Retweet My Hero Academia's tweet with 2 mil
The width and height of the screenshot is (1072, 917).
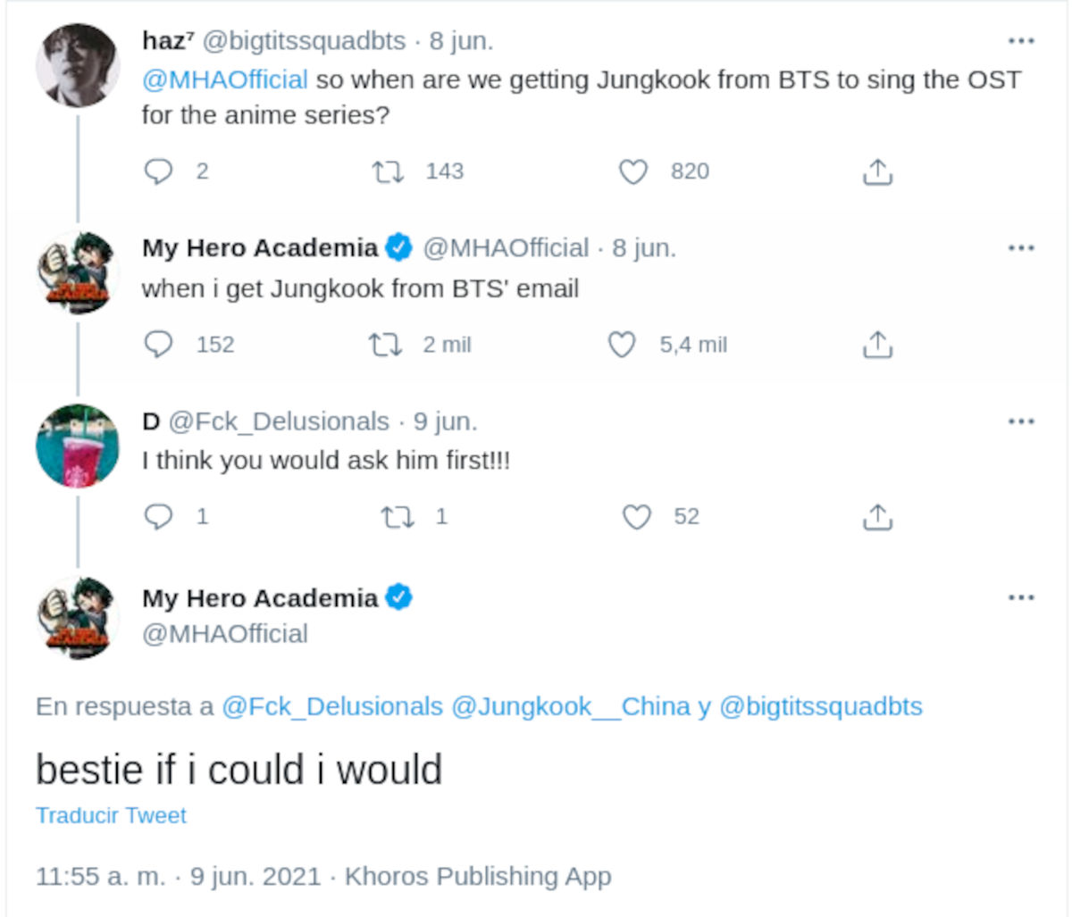pyautogui.click(x=385, y=345)
